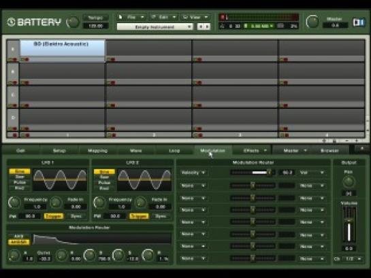Click the Master volume knob in the header
The image size is (371, 278).
[312, 22]
